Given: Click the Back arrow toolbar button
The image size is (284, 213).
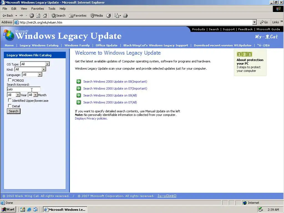Looking at the screenshot, I should 7,16.
